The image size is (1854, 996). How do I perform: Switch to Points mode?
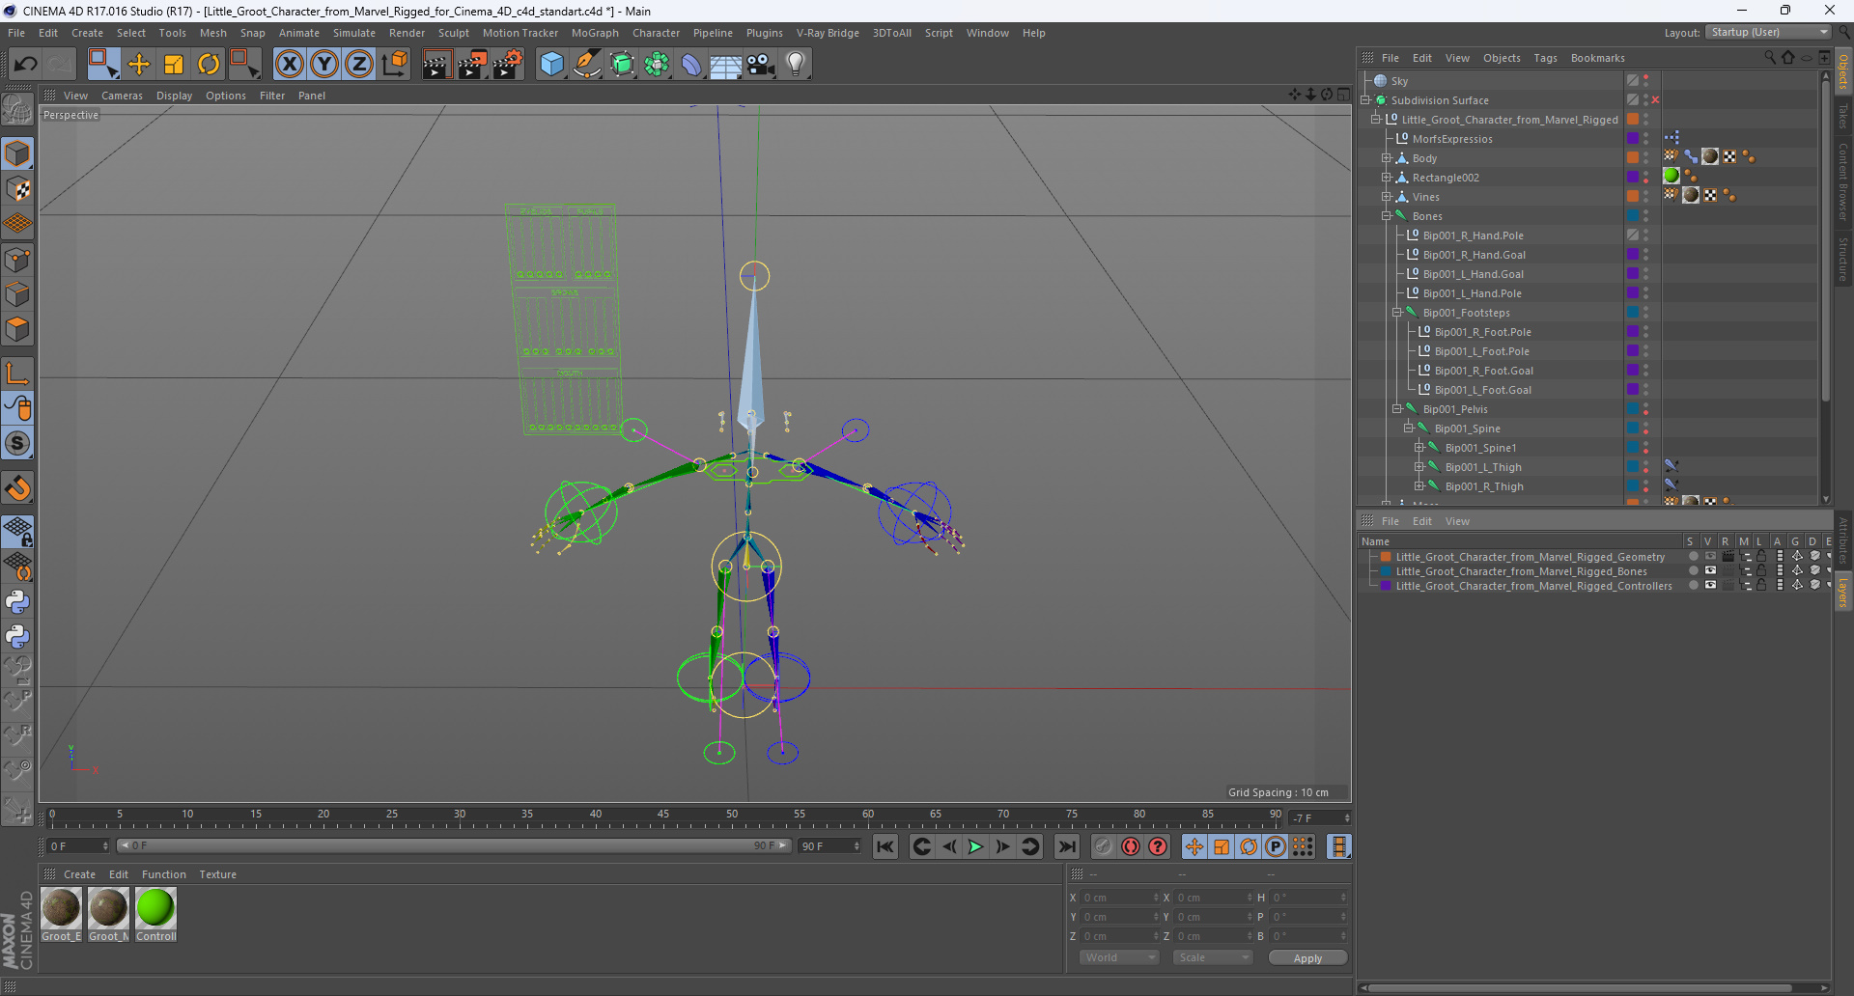(17, 260)
